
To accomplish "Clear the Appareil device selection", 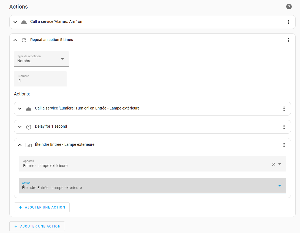I will 274,164.
